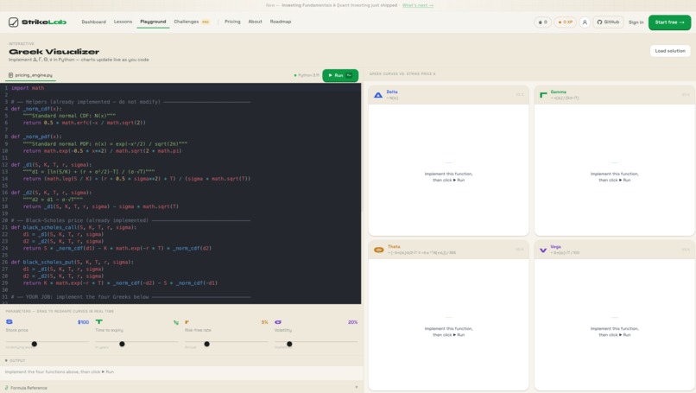696x393 pixels.
Task: Expand the Formula Reference section arrow
Action: click(x=357, y=387)
